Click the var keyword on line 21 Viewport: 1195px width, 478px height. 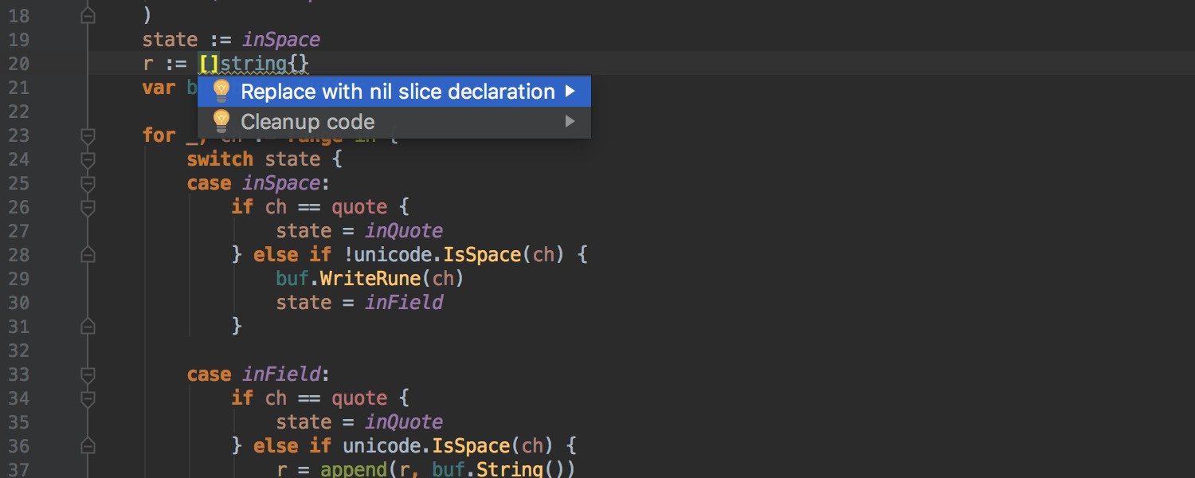[159, 88]
